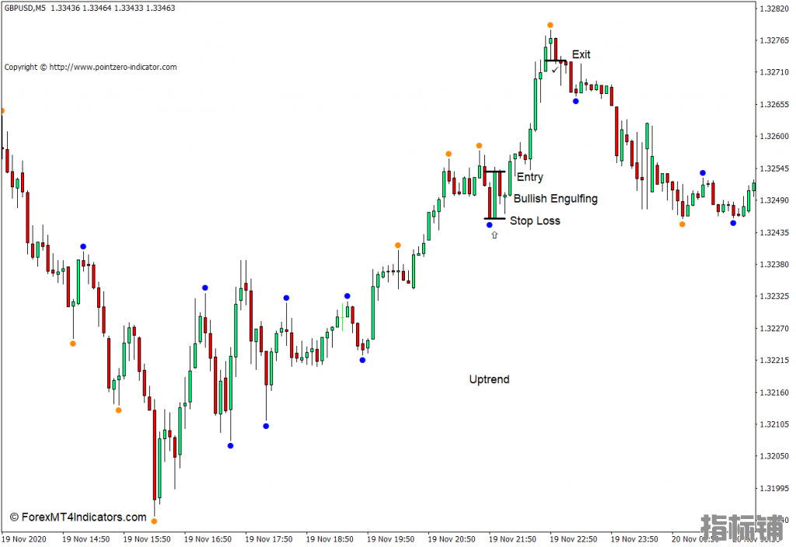Click the blue dot under the Stop Loss line
The image size is (796, 547).
pyautogui.click(x=490, y=225)
